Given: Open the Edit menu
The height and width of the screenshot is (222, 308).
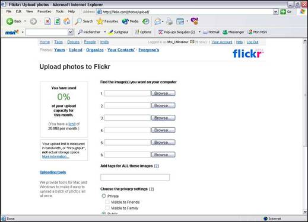Looking at the screenshot, I should click(x=18, y=11).
